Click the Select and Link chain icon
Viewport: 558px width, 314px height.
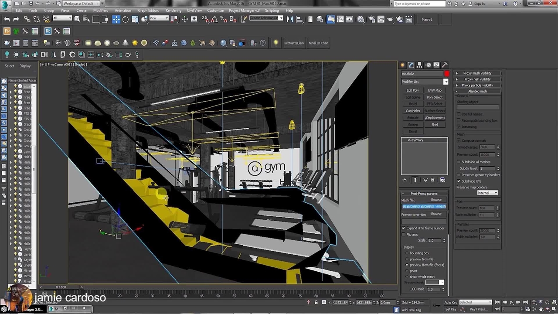click(x=27, y=19)
